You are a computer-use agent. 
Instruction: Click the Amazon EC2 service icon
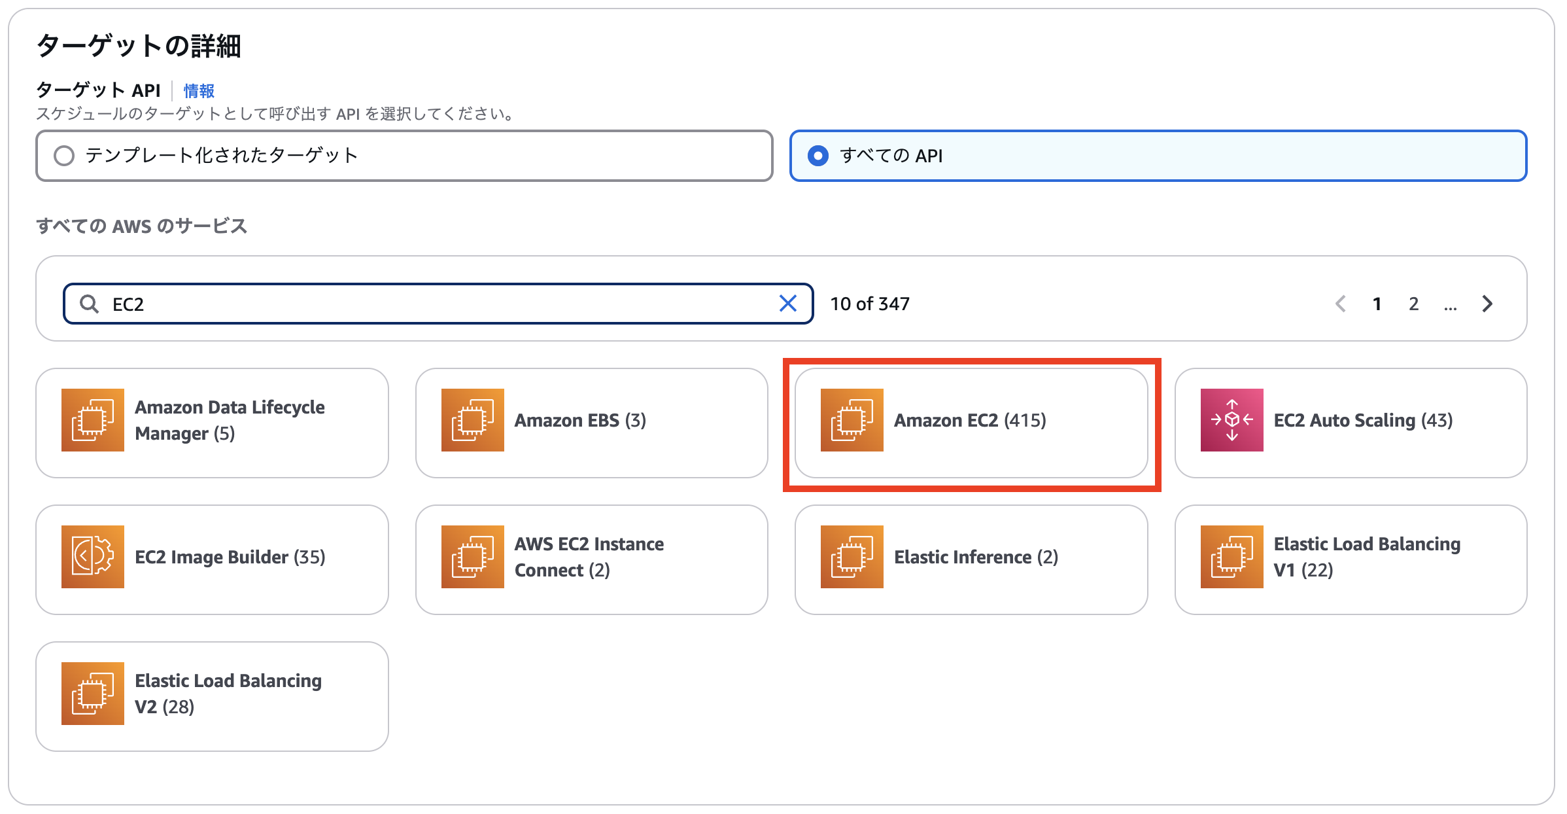(852, 420)
